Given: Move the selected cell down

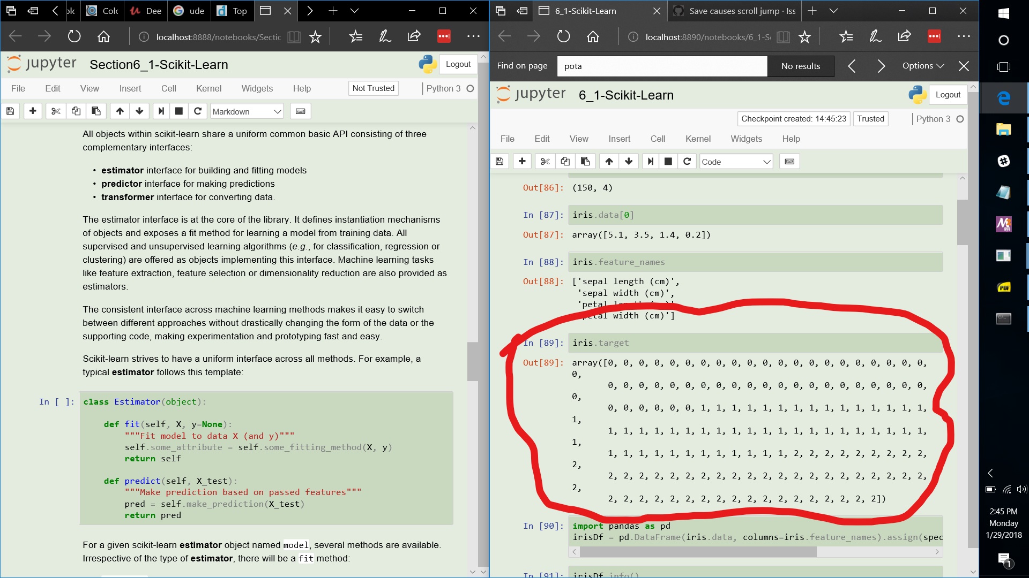Looking at the screenshot, I should (628, 161).
